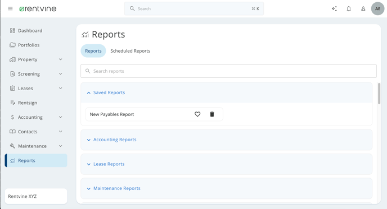Expand the Screening submenu chevron
Image resolution: width=387 pixels, height=209 pixels.
[61, 74]
